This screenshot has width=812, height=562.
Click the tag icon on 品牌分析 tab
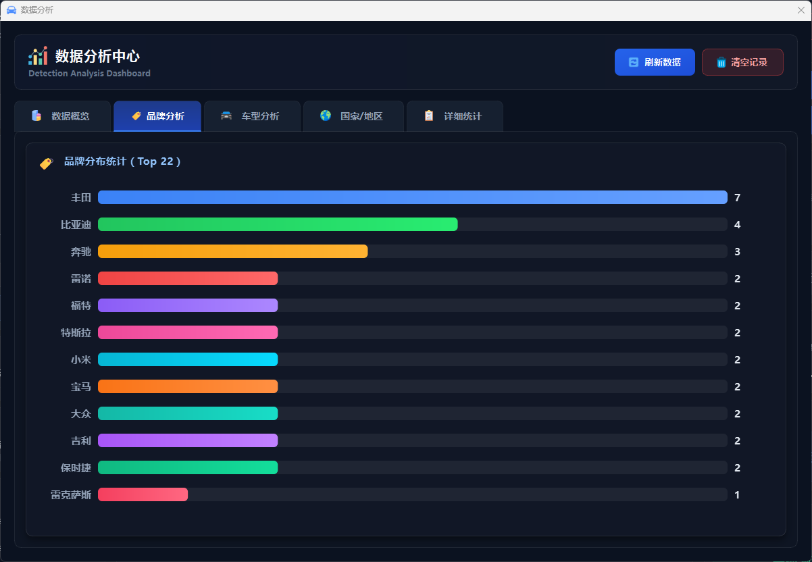coord(136,116)
